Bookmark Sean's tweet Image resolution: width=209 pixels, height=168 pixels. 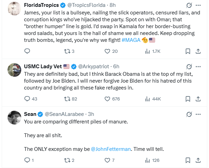pos(188,160)
